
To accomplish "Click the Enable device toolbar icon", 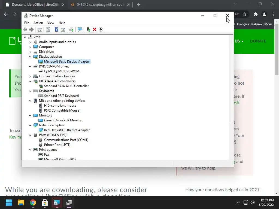I will pyautogui.click(x=89, y=29).
